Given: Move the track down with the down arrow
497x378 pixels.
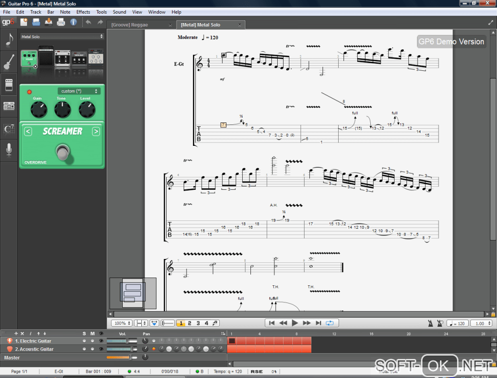Looking at the screenshot, I should pos(45,333).
